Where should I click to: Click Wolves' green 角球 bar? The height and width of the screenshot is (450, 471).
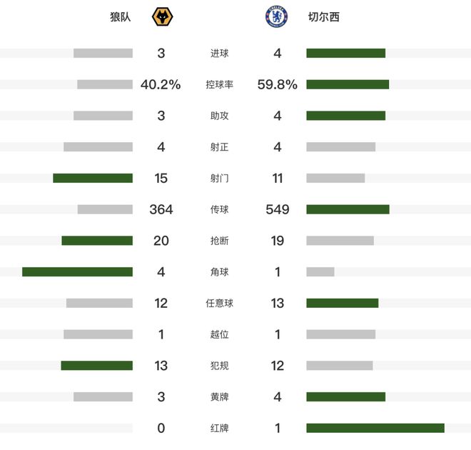(x=77, y=271)
